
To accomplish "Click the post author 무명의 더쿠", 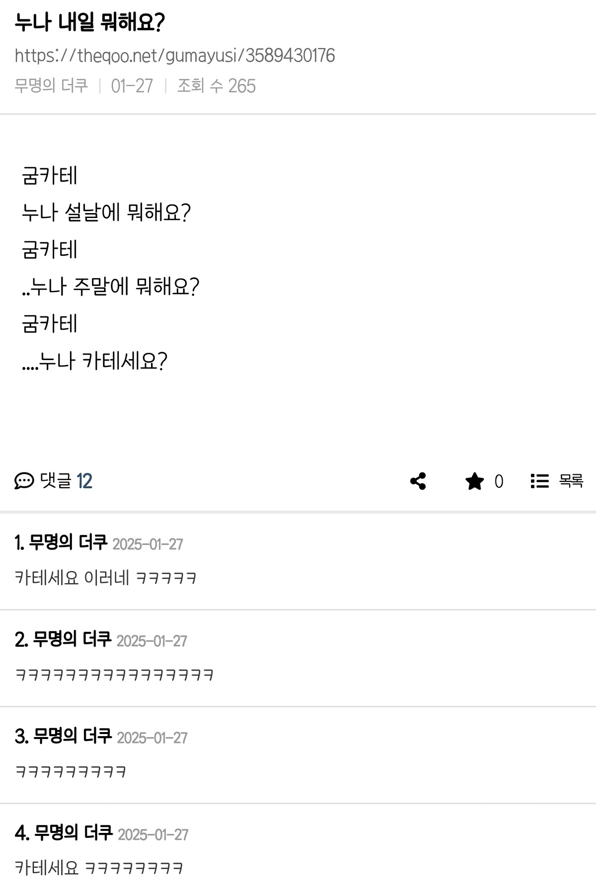I will click(51, 86).
